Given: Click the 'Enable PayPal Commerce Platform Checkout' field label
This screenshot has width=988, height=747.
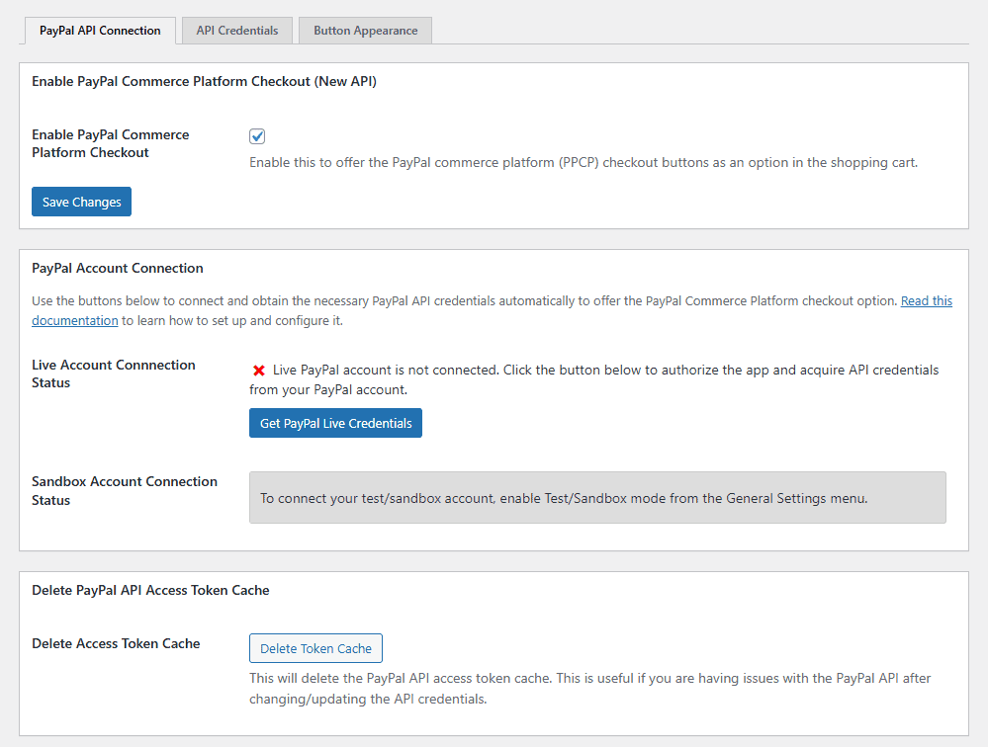Looking at the screenshot, I should coord(110,143).
